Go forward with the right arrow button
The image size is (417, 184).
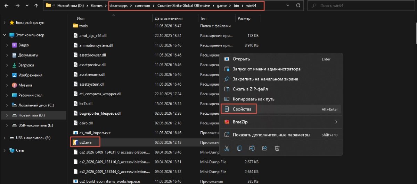tap(18, 6)
